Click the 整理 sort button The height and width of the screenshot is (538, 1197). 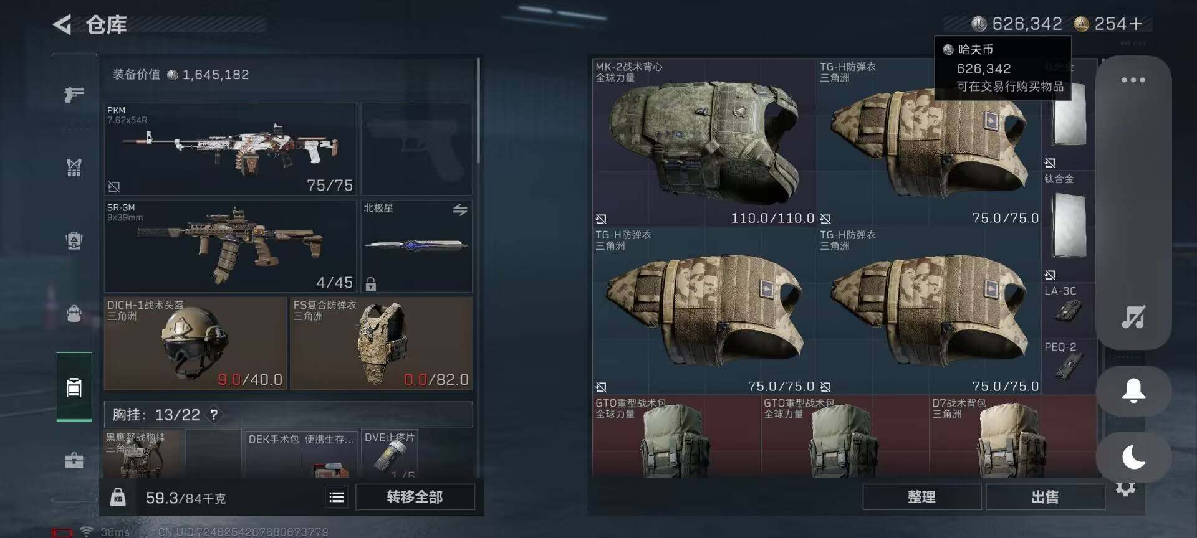point(921,497)
